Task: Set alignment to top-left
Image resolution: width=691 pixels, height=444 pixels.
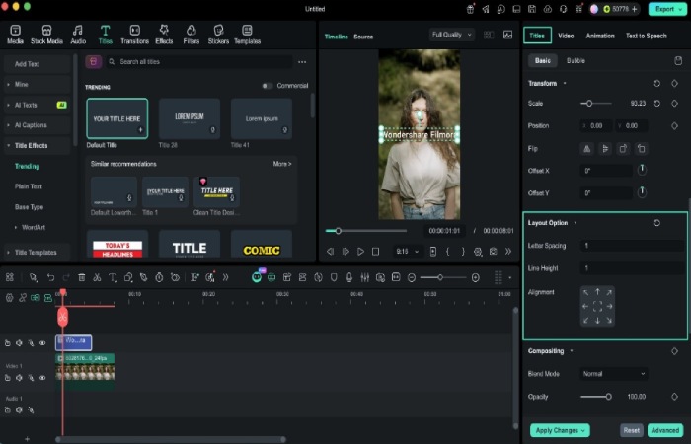Action: [585, 292]
